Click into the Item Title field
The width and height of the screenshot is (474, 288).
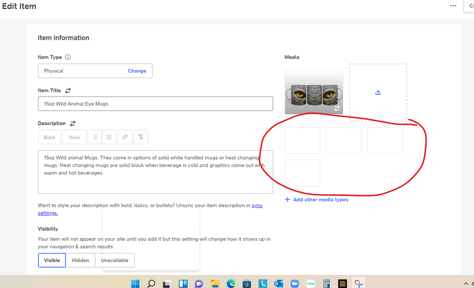155,104
